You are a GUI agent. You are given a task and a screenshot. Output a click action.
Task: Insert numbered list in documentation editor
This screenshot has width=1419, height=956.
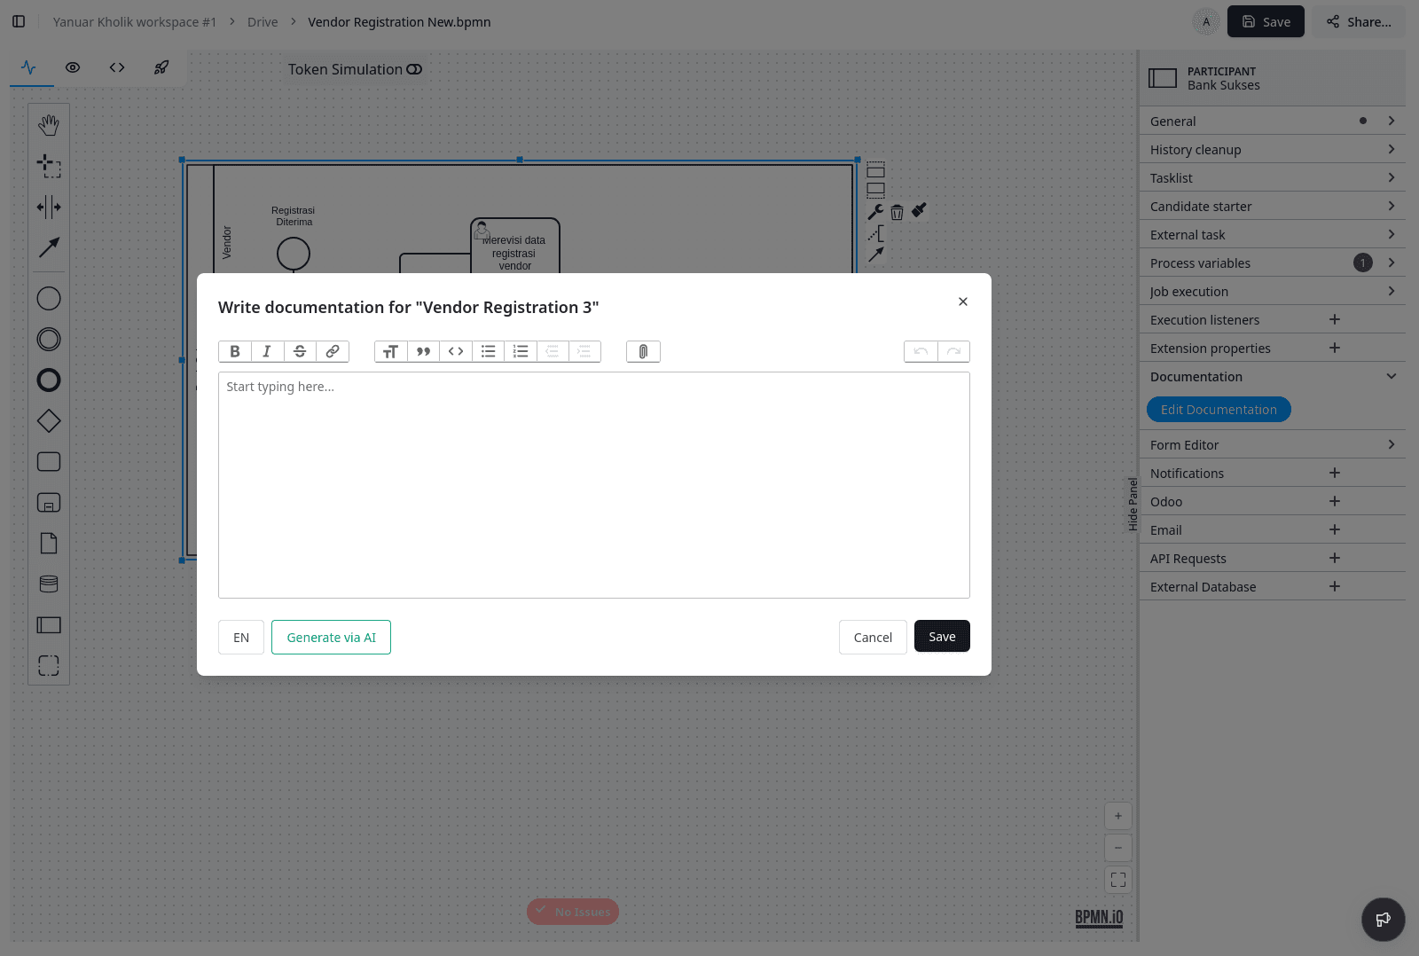(521, 352)
